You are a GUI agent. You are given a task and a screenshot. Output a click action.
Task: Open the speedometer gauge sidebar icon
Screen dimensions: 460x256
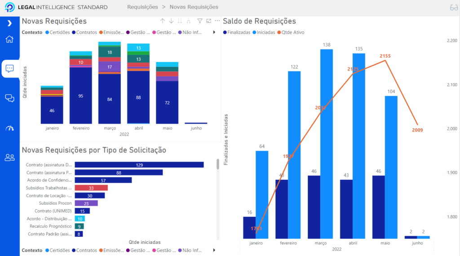[9, 128]
